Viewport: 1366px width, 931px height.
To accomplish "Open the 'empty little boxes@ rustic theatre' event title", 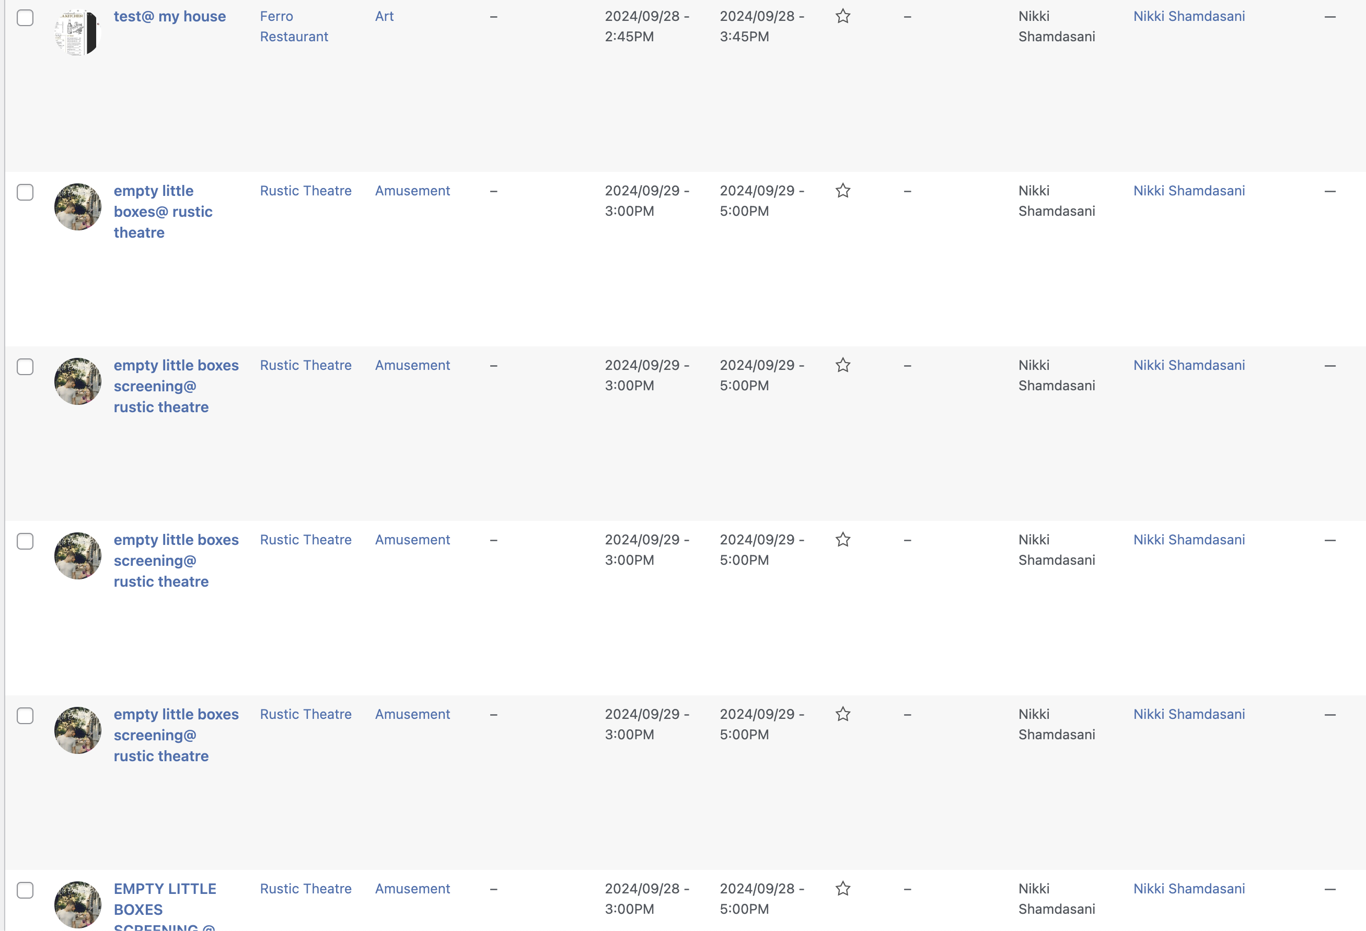I will (x=164, y=212).
